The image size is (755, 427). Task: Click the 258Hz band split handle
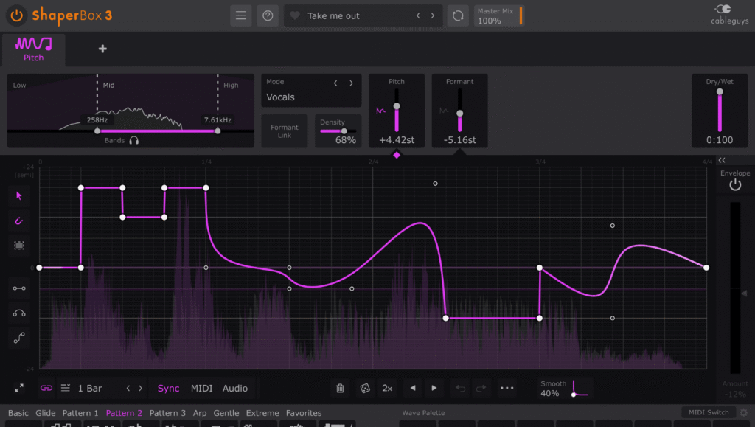tap(97, 131)
